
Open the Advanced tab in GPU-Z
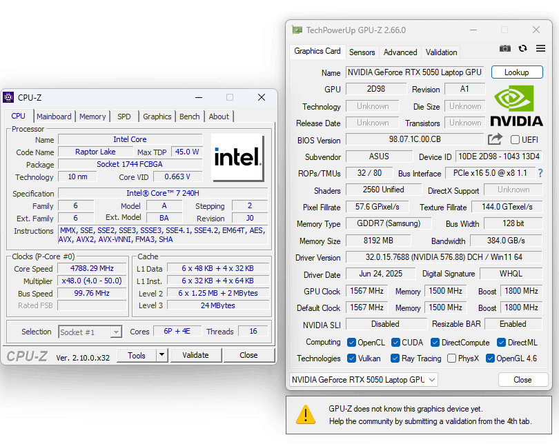tap(400, 52)
